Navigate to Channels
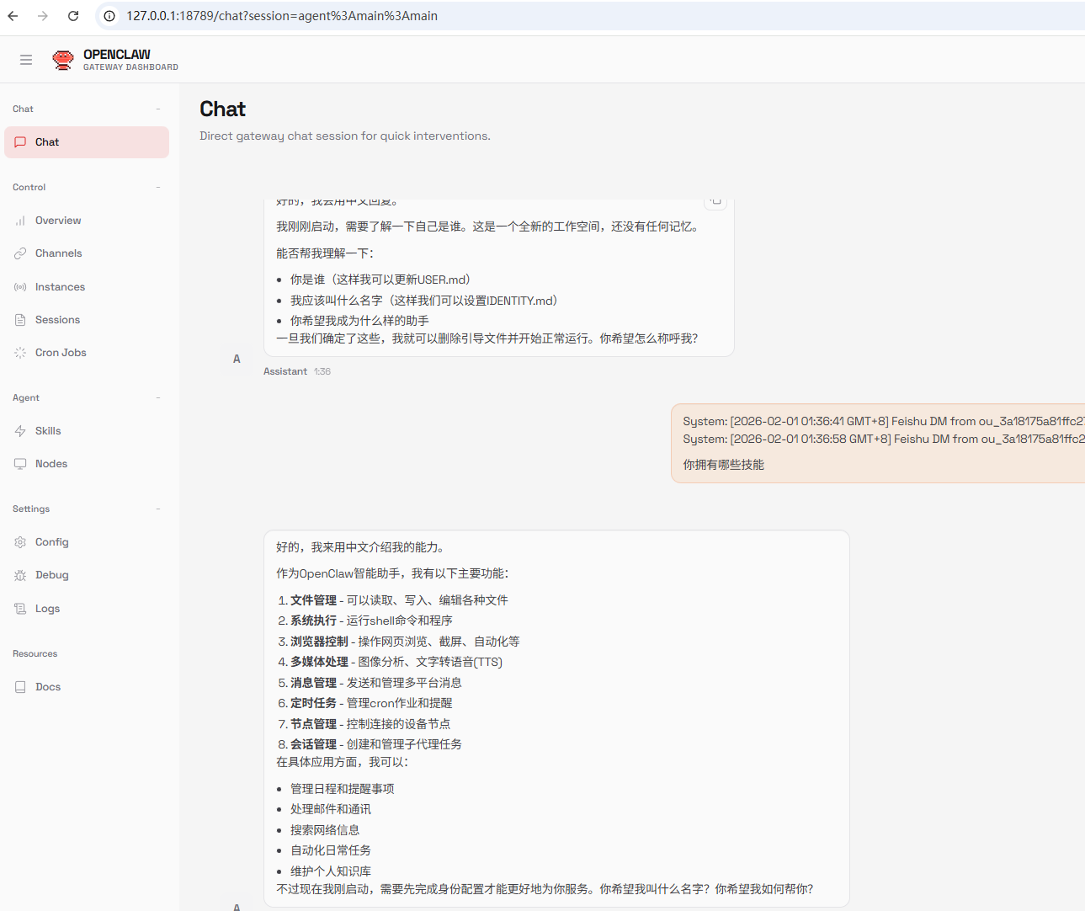The width and height of the screenshot is (1085, 911). click(87, 253)
